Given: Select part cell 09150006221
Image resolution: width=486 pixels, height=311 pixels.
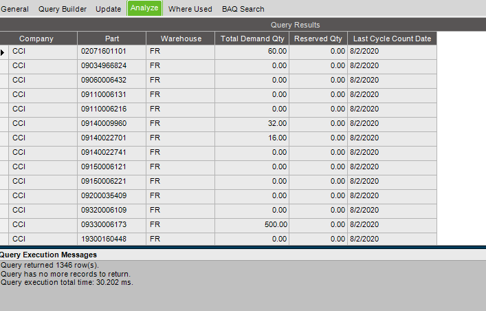Looking at the screenshot, I should [x=112, y=181].
